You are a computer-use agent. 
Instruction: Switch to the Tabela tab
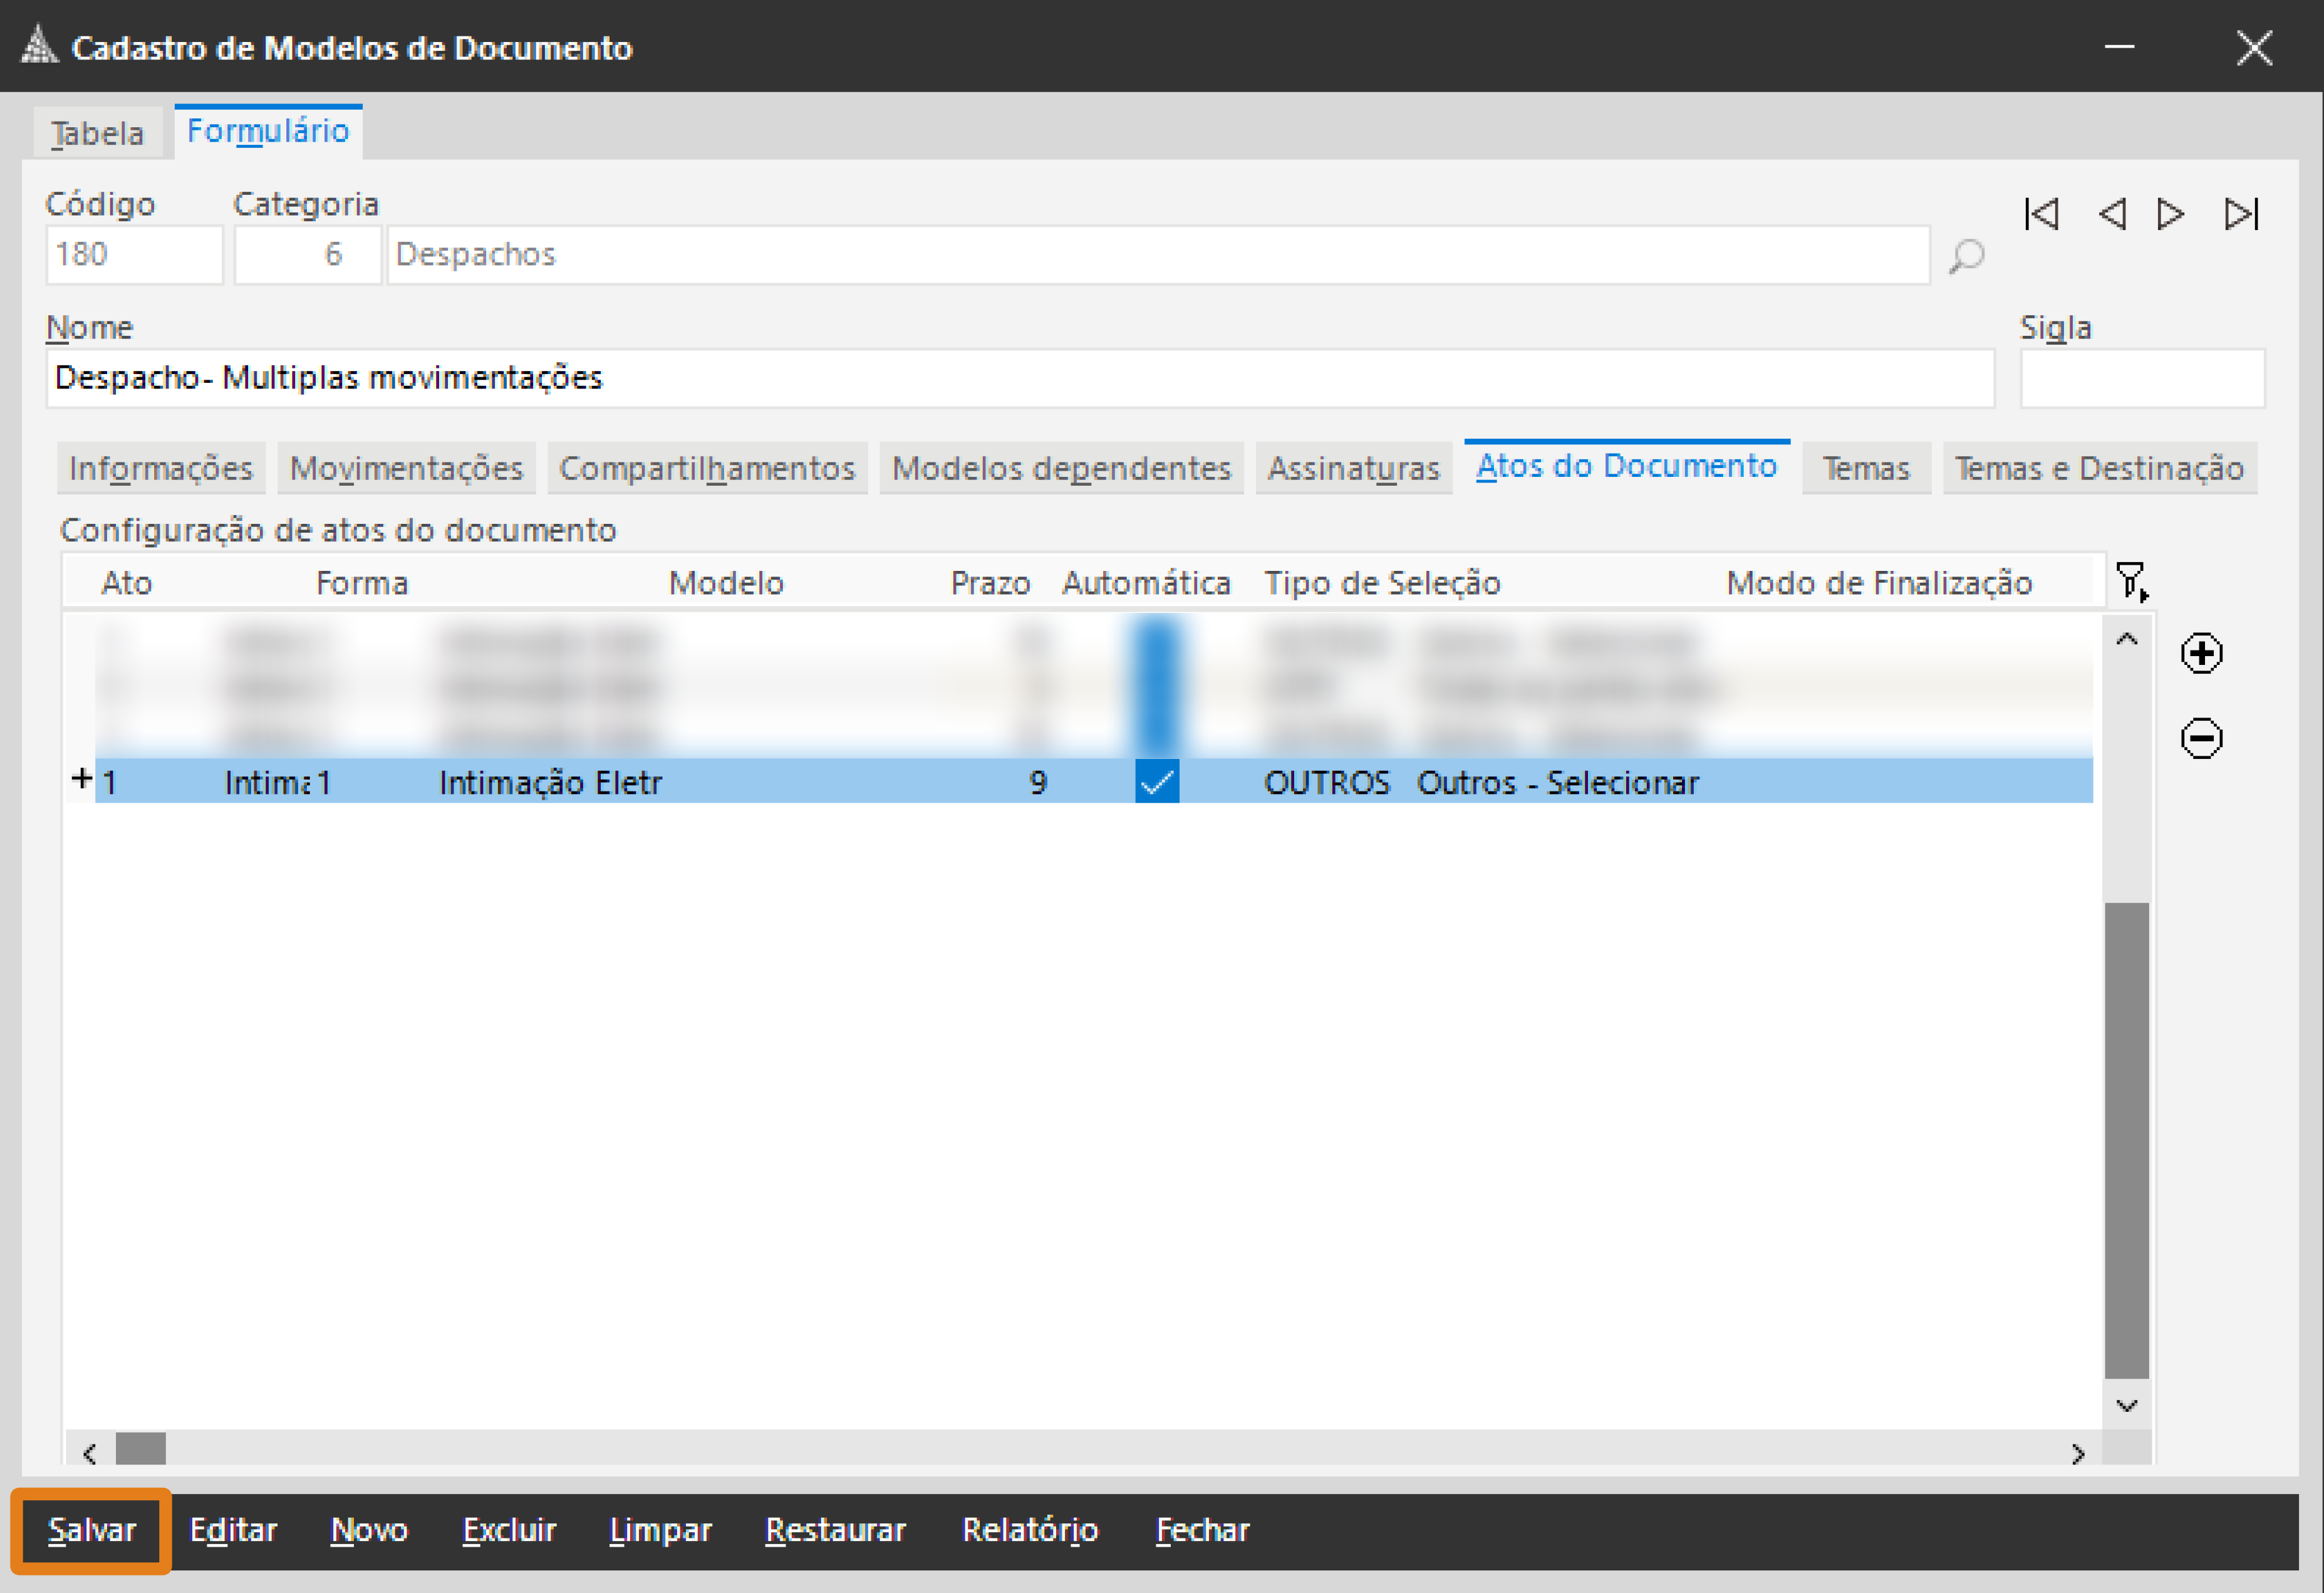point(97,133)
